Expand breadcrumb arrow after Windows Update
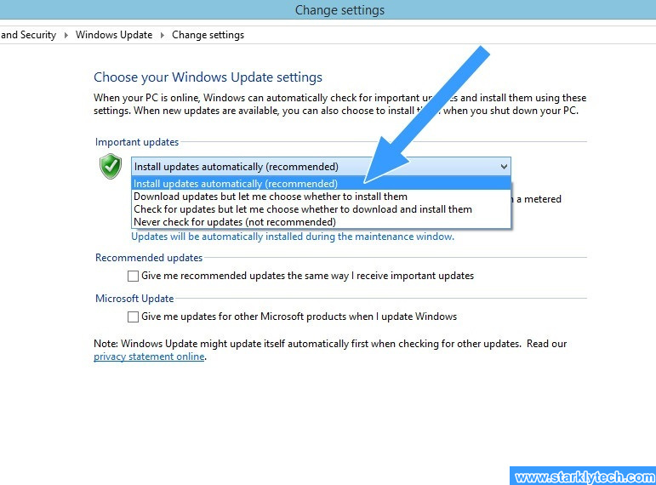Viewport: 656px width, 485px height. tap(163, 35)
